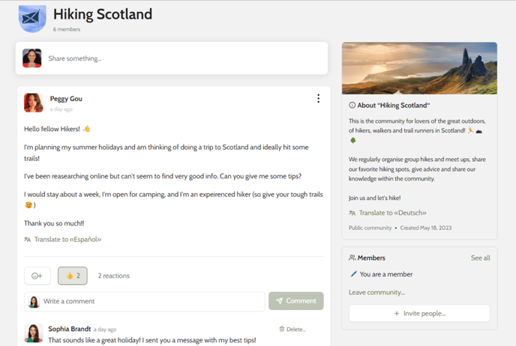Click the translate icon beside Deutsch
Screen dimensions: 516x346
click(x=352, y=213)
